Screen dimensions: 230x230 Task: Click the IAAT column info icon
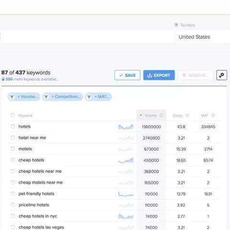[x=213, y=115]
